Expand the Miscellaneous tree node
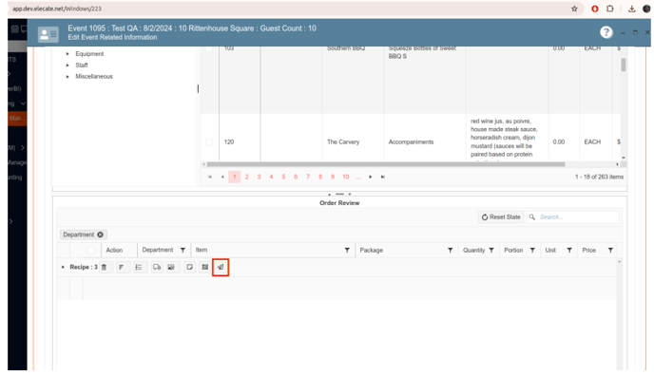The image size is (654, 375). 67,76
